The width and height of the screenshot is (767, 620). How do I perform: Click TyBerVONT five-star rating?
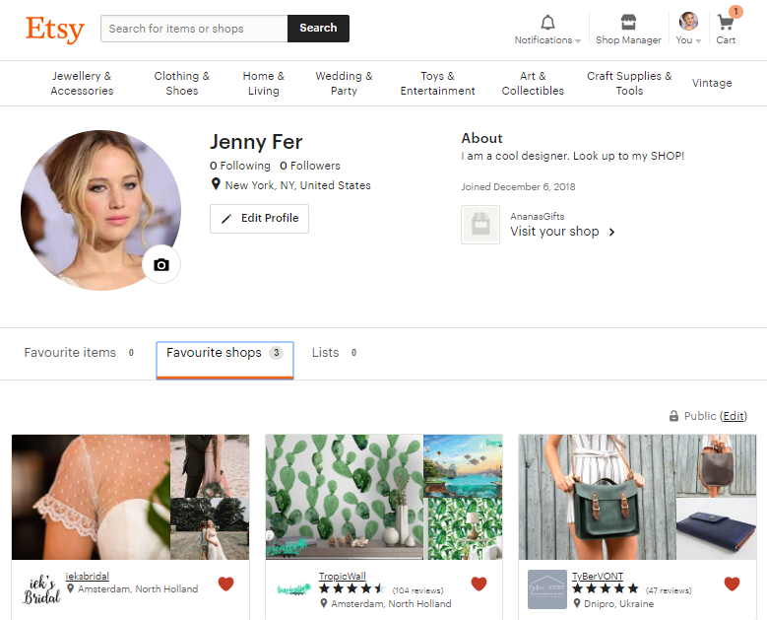pyautogui.click(x=606, y=588)
